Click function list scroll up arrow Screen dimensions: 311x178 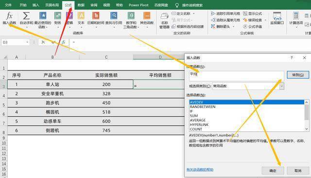tap(307, 102)
